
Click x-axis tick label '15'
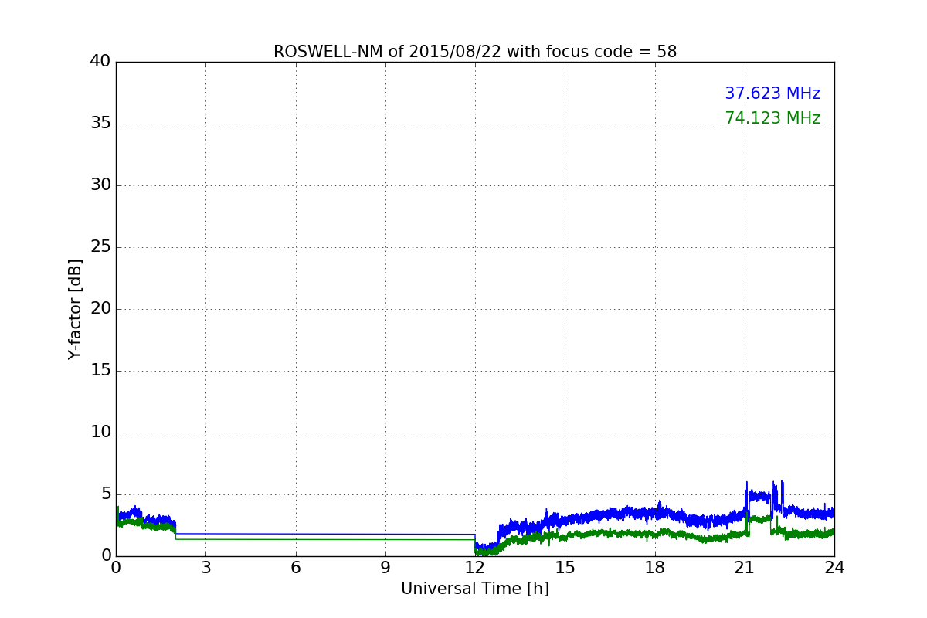(565, 567)
